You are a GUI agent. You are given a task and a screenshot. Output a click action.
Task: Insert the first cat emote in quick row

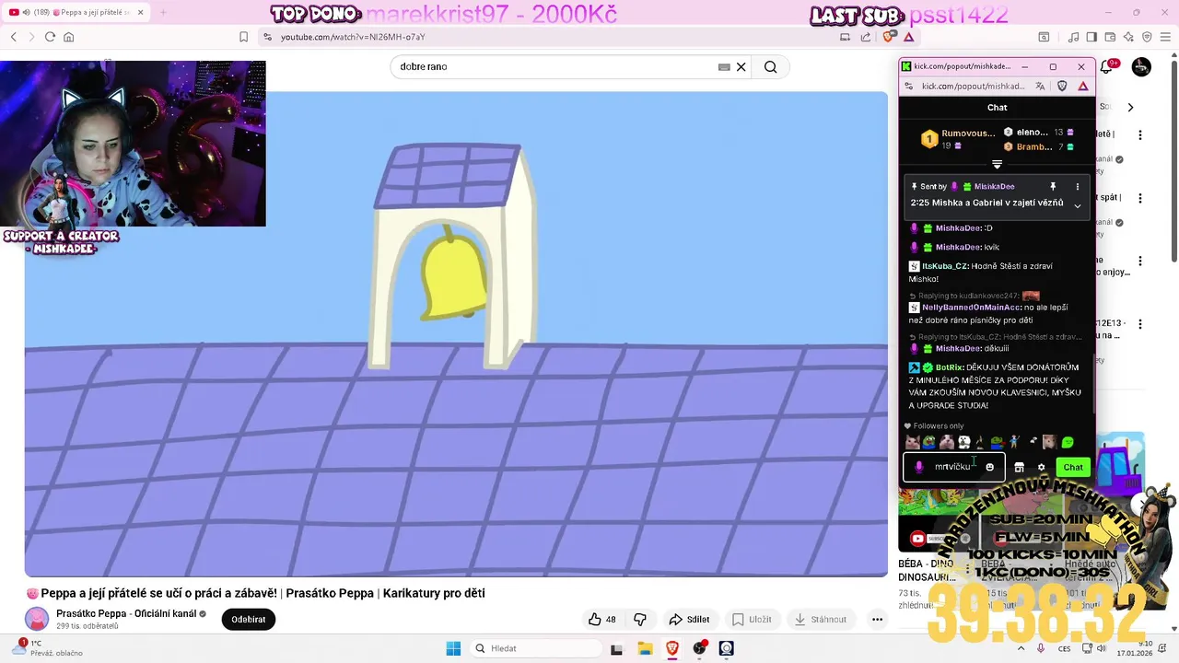[912, 442]
